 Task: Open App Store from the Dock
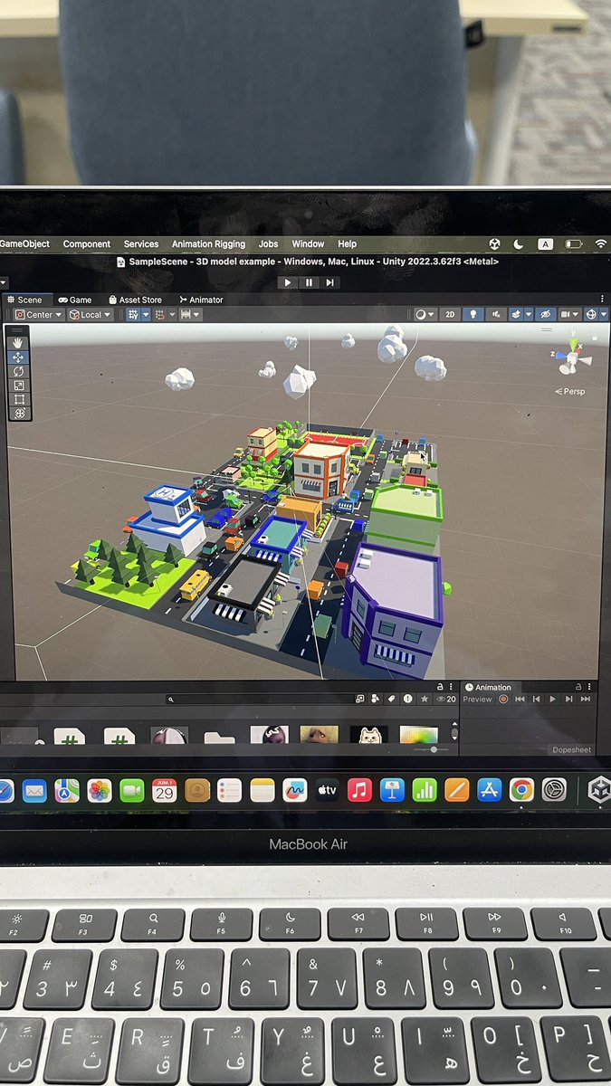(x=490, y=790)
